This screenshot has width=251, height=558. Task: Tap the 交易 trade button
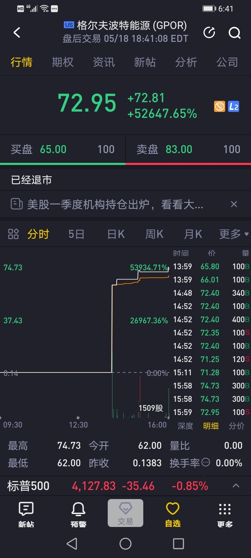pyautogui.click(x=125, y=513)
